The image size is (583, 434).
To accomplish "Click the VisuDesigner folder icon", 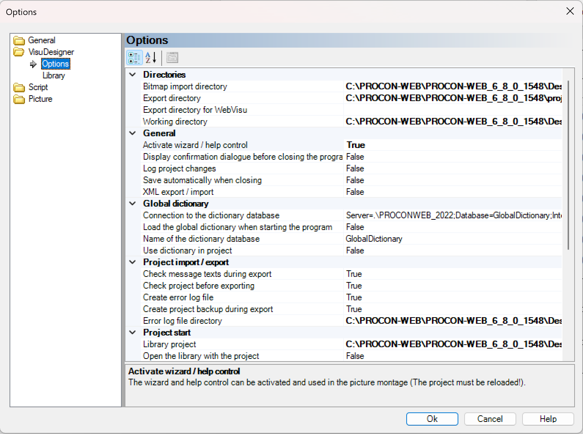I will pos(19,52).
